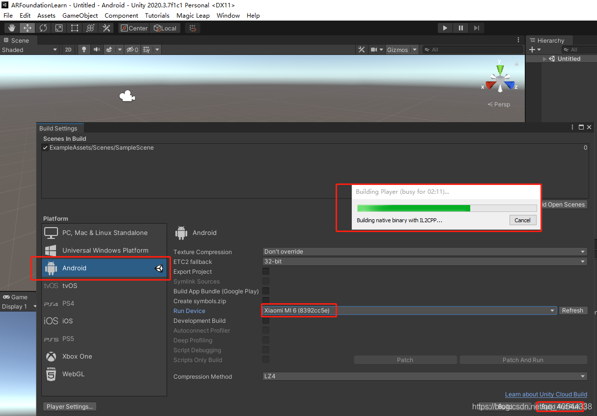597x416 pixels.
Task: Select the WebGL platform
Action: [x=104, y=374]
